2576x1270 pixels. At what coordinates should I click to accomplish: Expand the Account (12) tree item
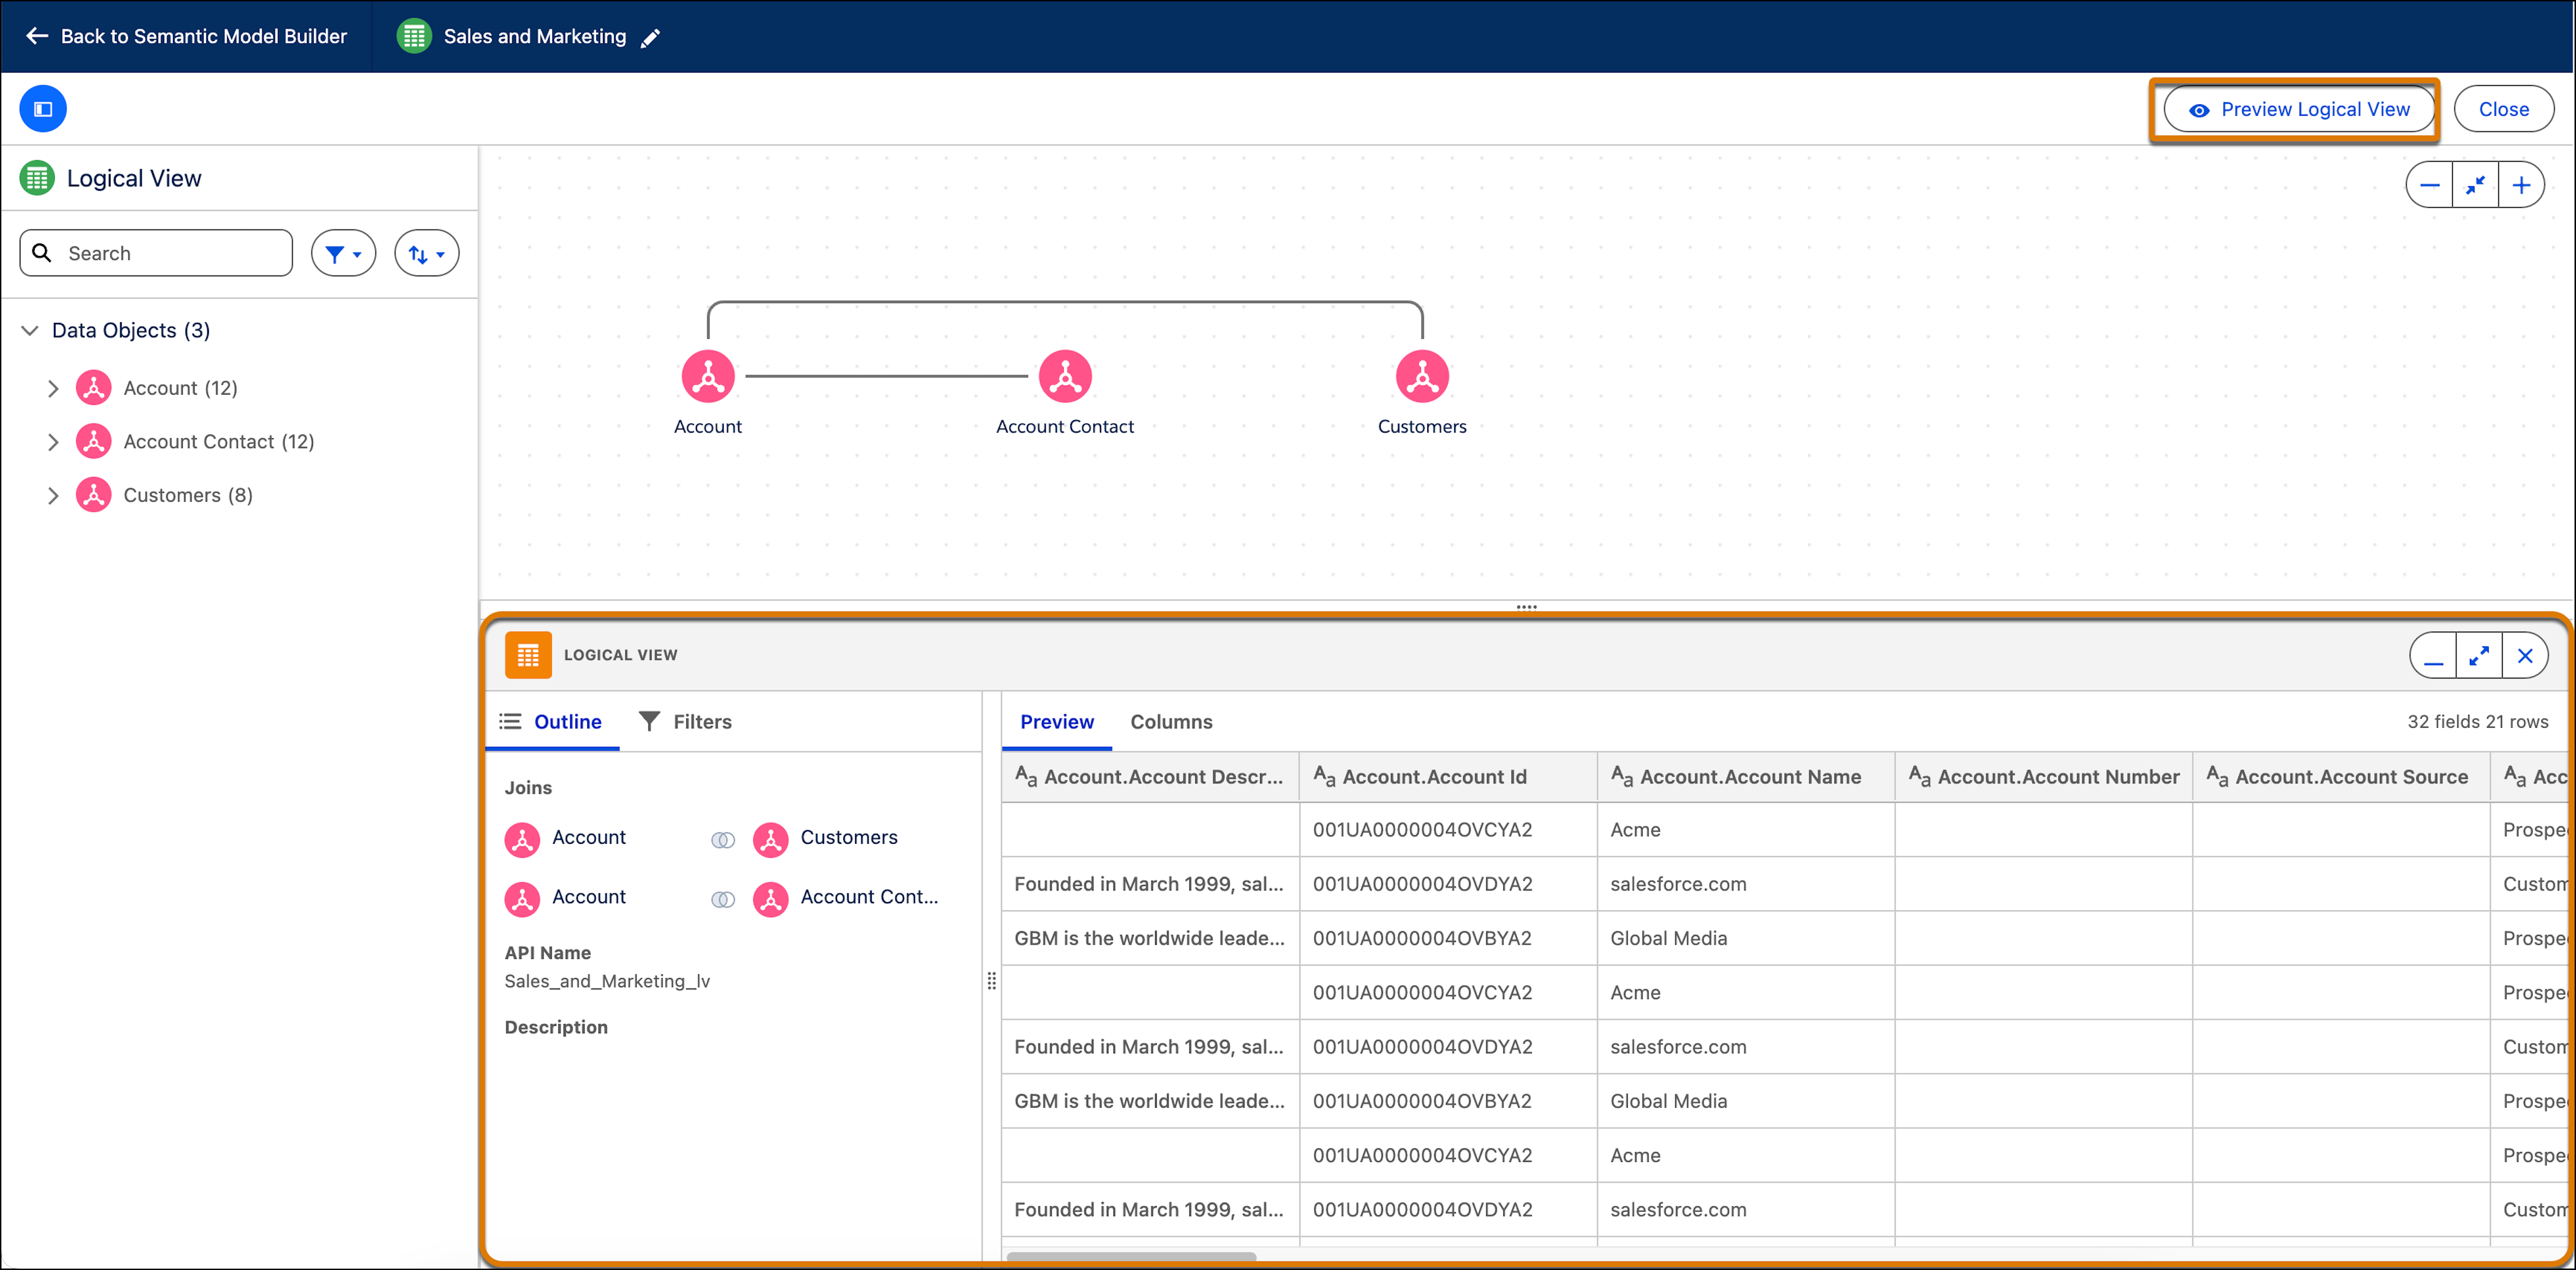tap(53, 388)
